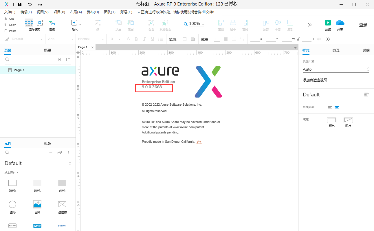Open the 文件(F) menu
The height and width of the screenshot is (231, 374).
pos(10,12)
